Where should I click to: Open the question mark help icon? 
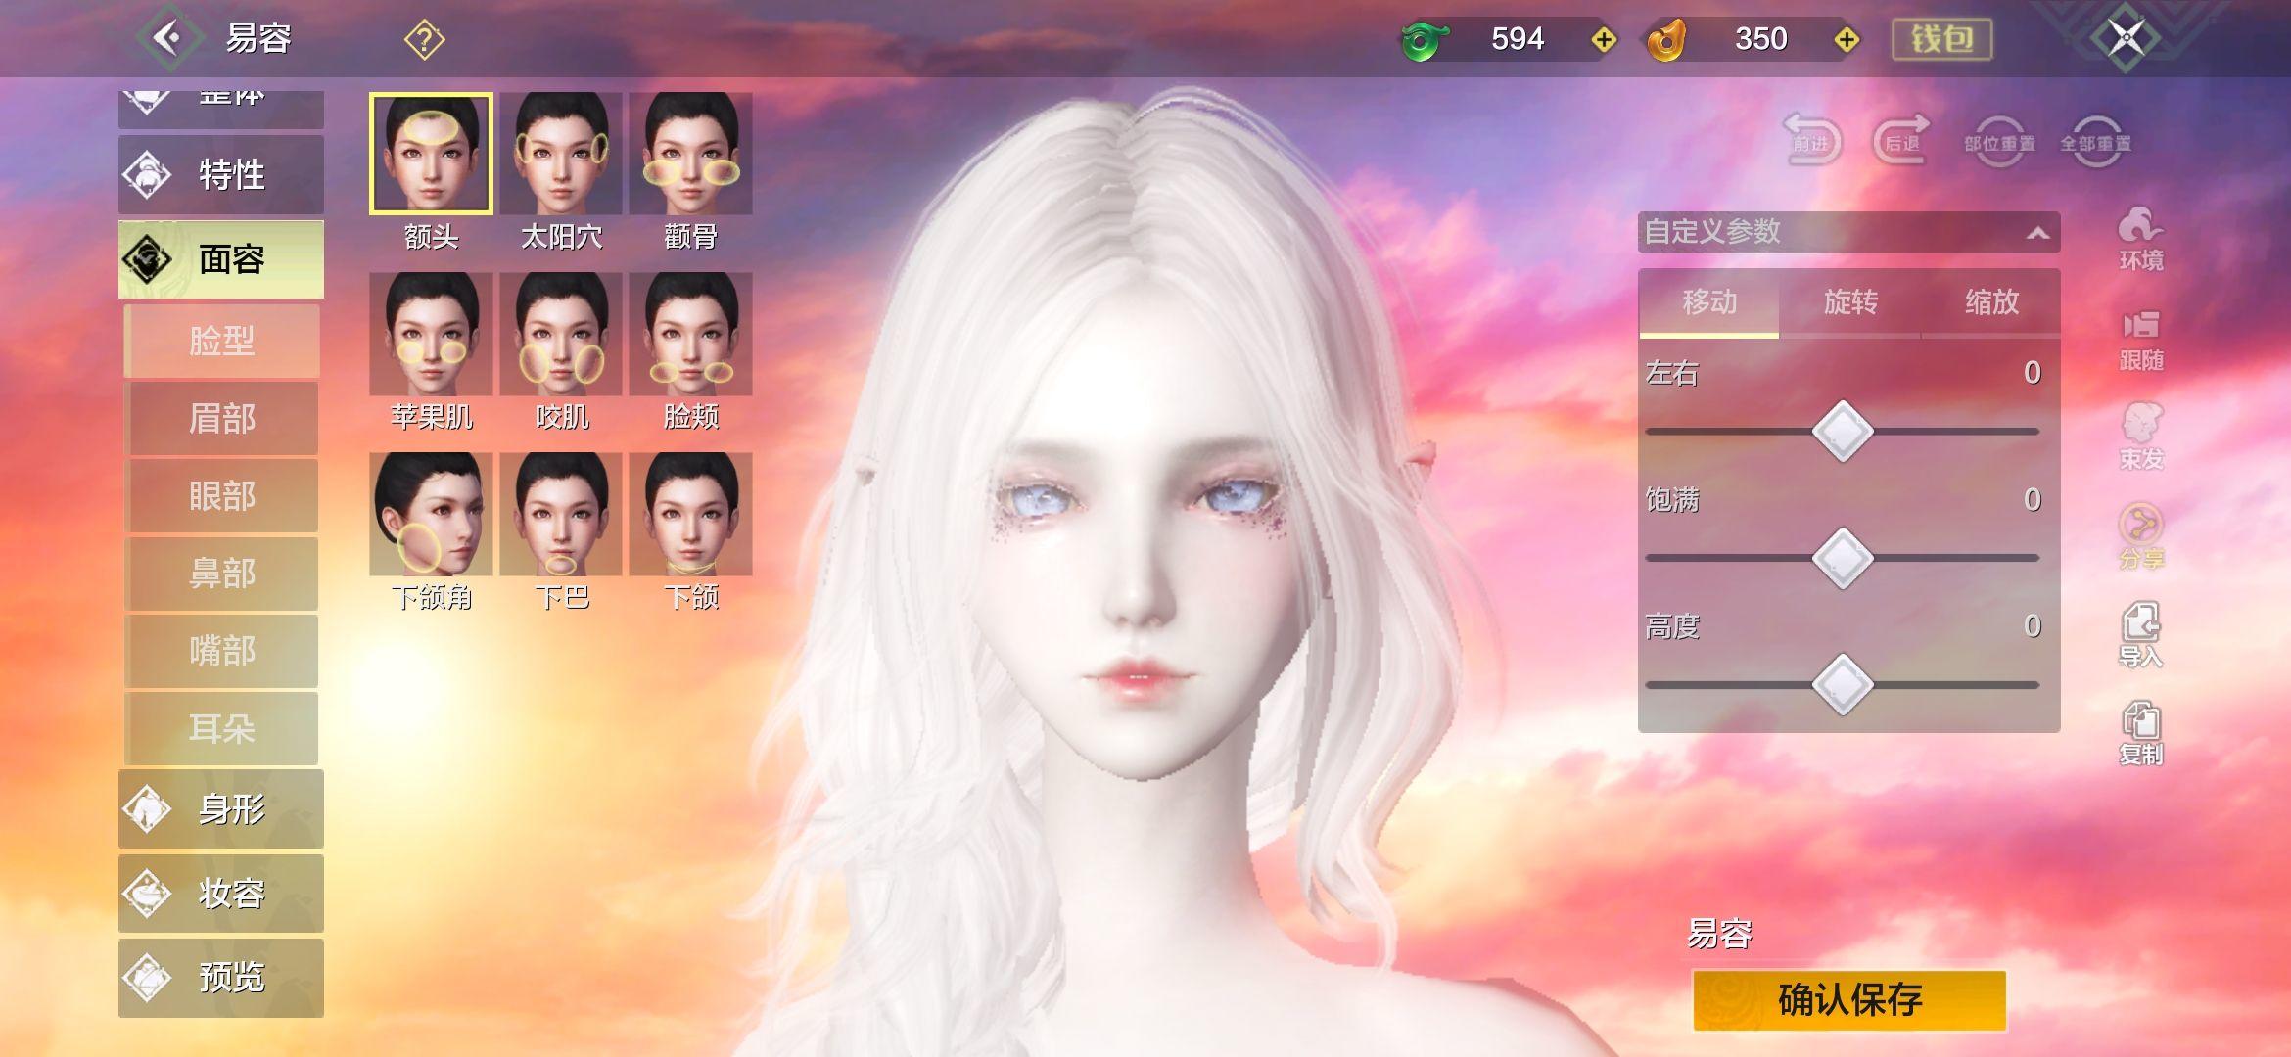coord(424,40)
